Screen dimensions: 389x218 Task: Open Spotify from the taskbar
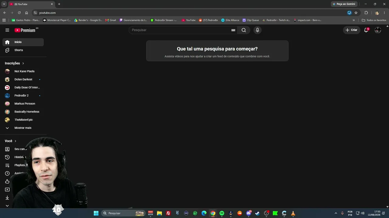[x=222, y=213]
